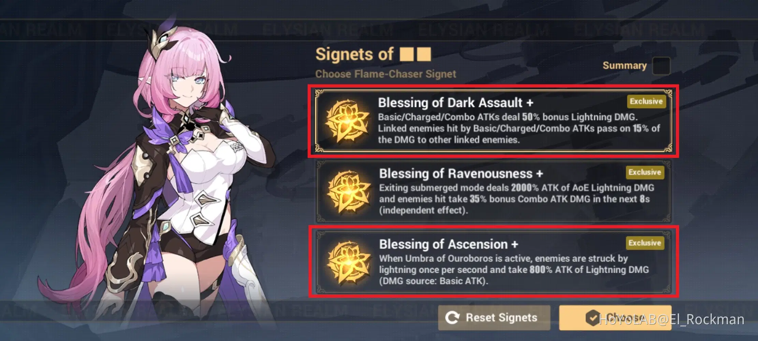Click the Reset Signets button
758x341 pixels.
[x=494, y=318]
